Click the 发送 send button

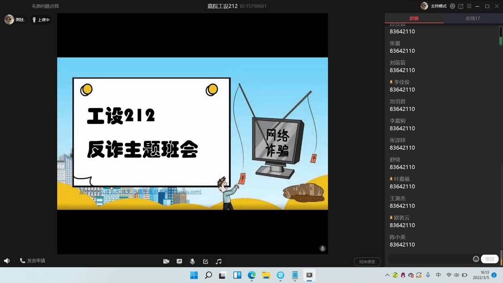pos(490,259)
